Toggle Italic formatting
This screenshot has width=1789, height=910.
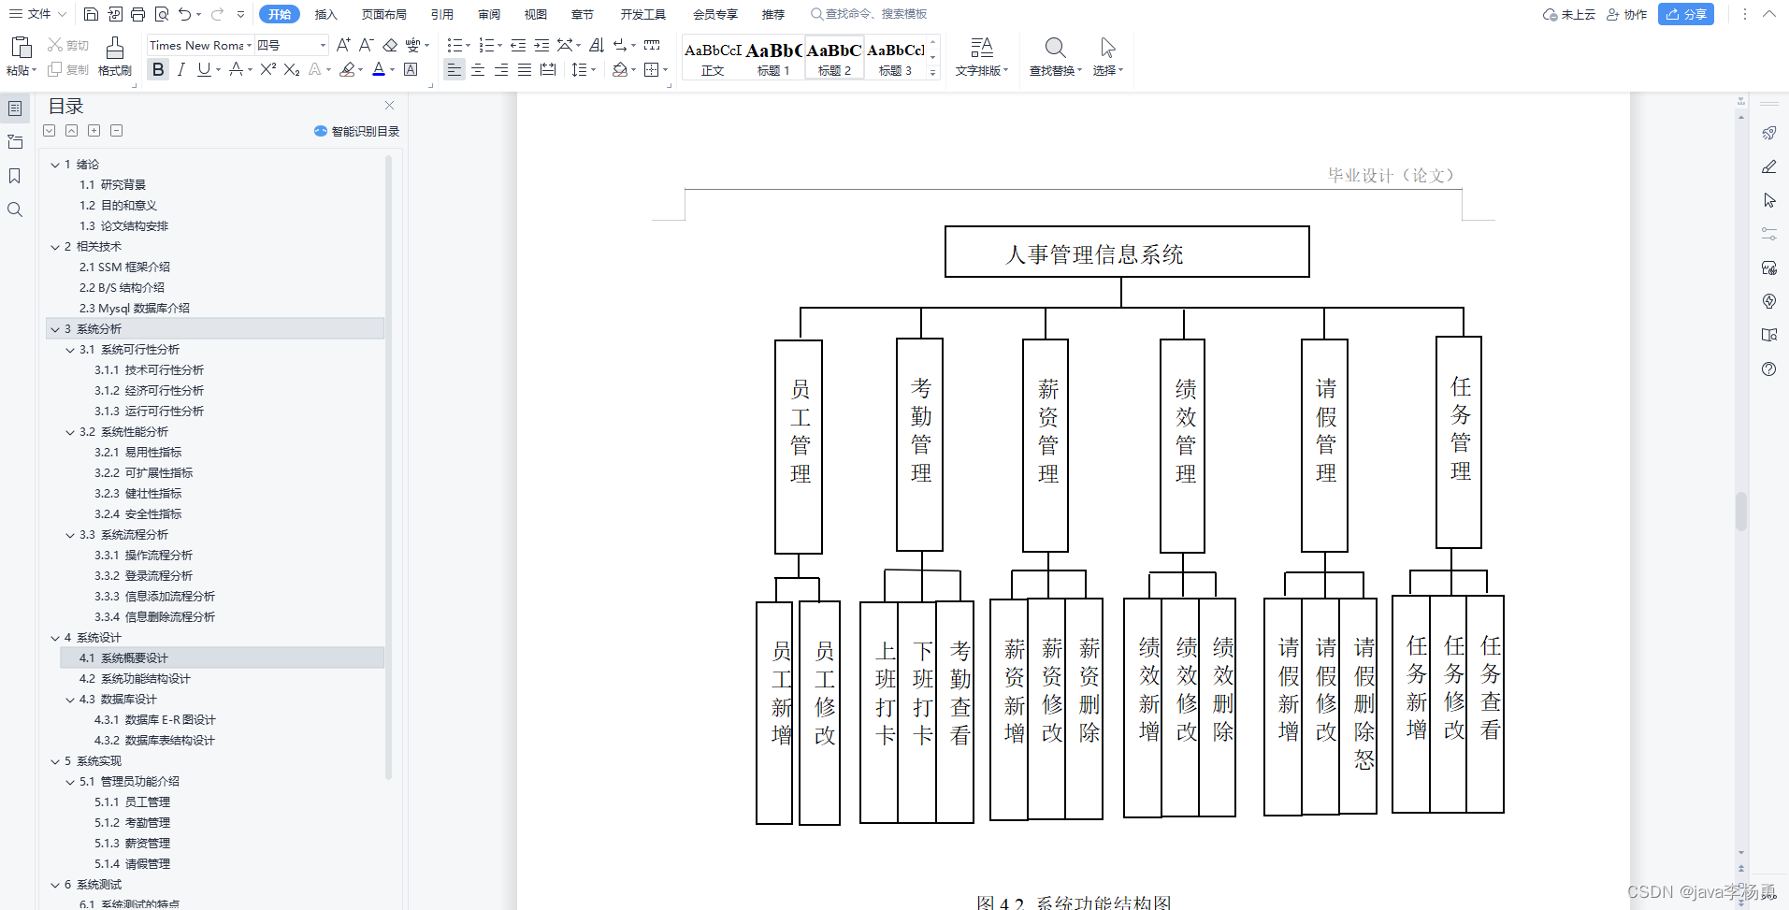[x=181, y=69]
